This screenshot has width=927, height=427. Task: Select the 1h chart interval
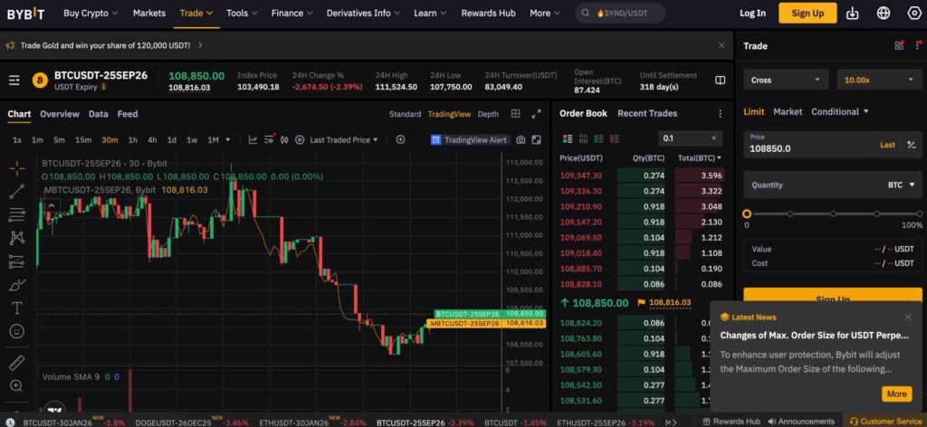(x=132, y=140)
